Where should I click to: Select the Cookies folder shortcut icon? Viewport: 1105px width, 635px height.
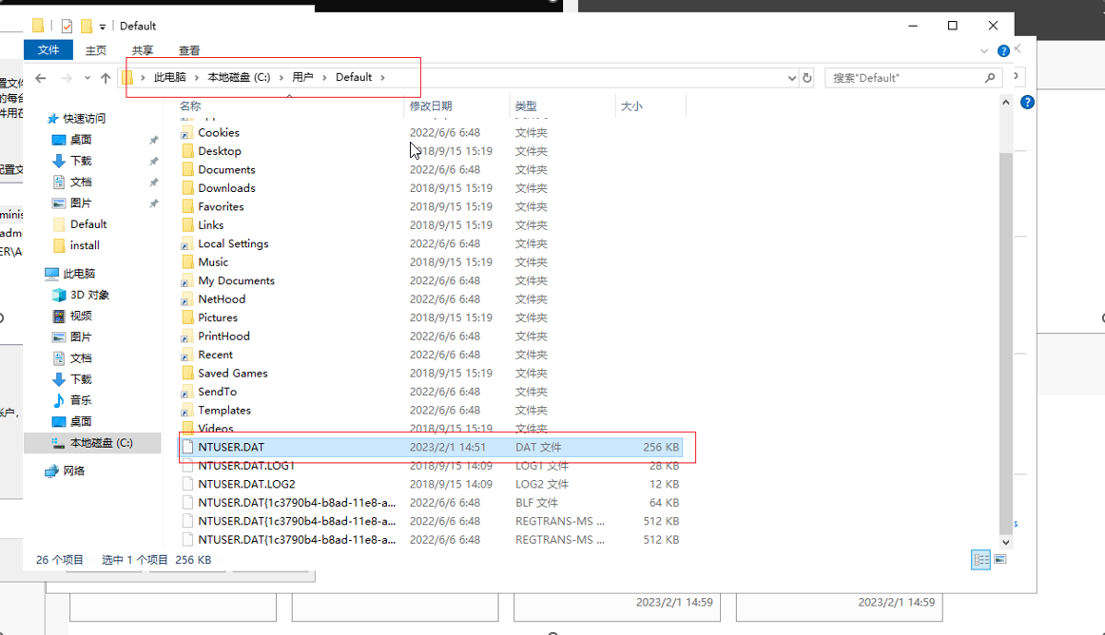click(x=186, y=132)
